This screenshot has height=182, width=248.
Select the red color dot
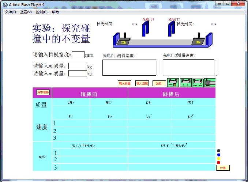point(218,162)
